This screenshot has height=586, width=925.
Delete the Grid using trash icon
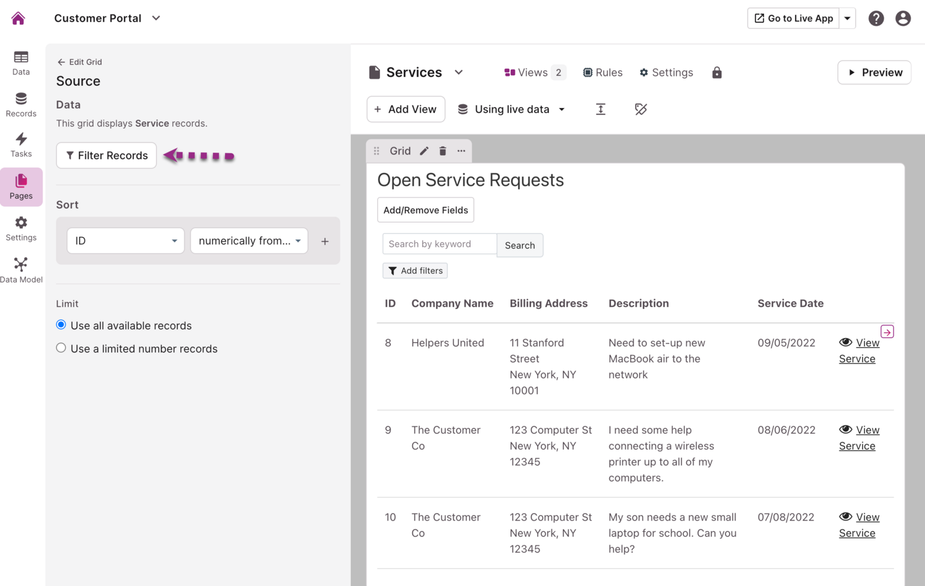[443, 151]
